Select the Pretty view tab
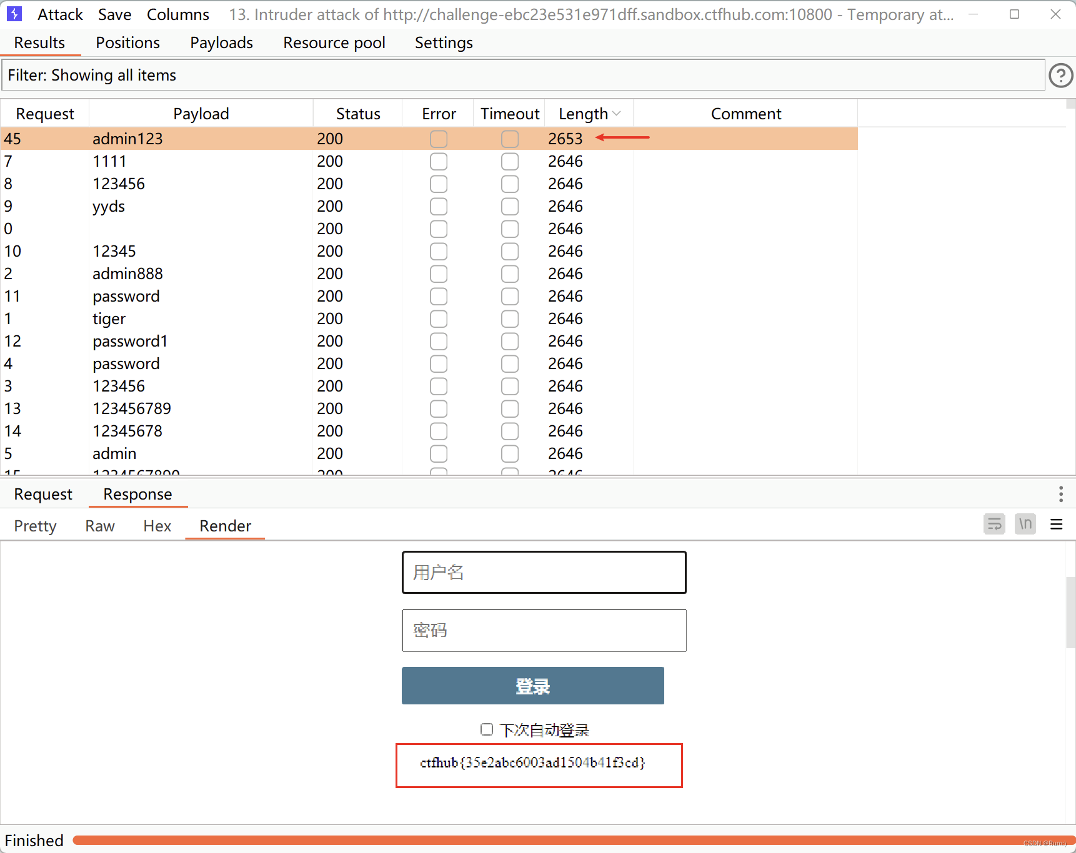The image size is (1076, 853). [35, 526]
